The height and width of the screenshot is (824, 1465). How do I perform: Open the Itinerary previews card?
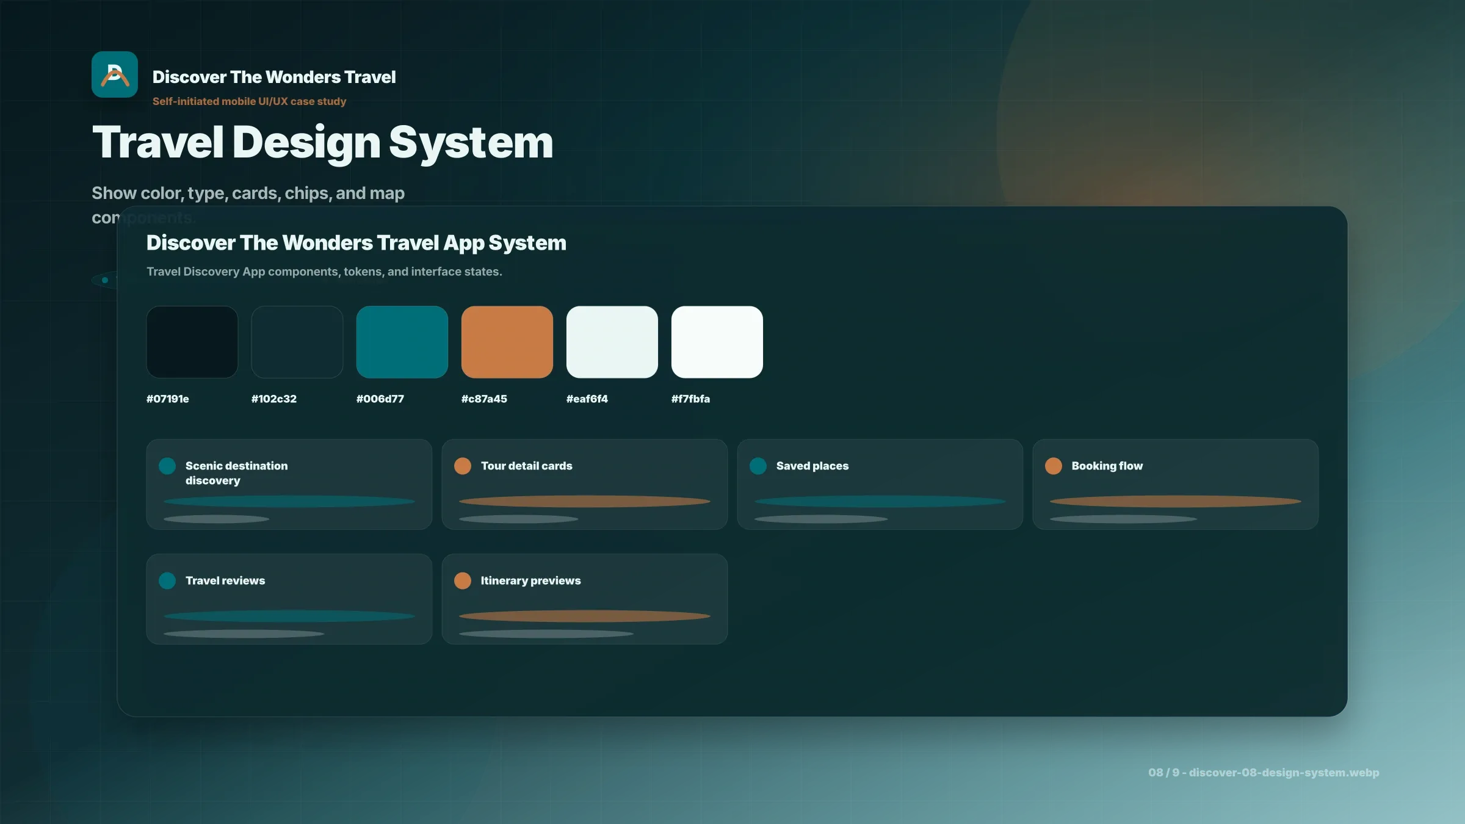tap(585, 599)
